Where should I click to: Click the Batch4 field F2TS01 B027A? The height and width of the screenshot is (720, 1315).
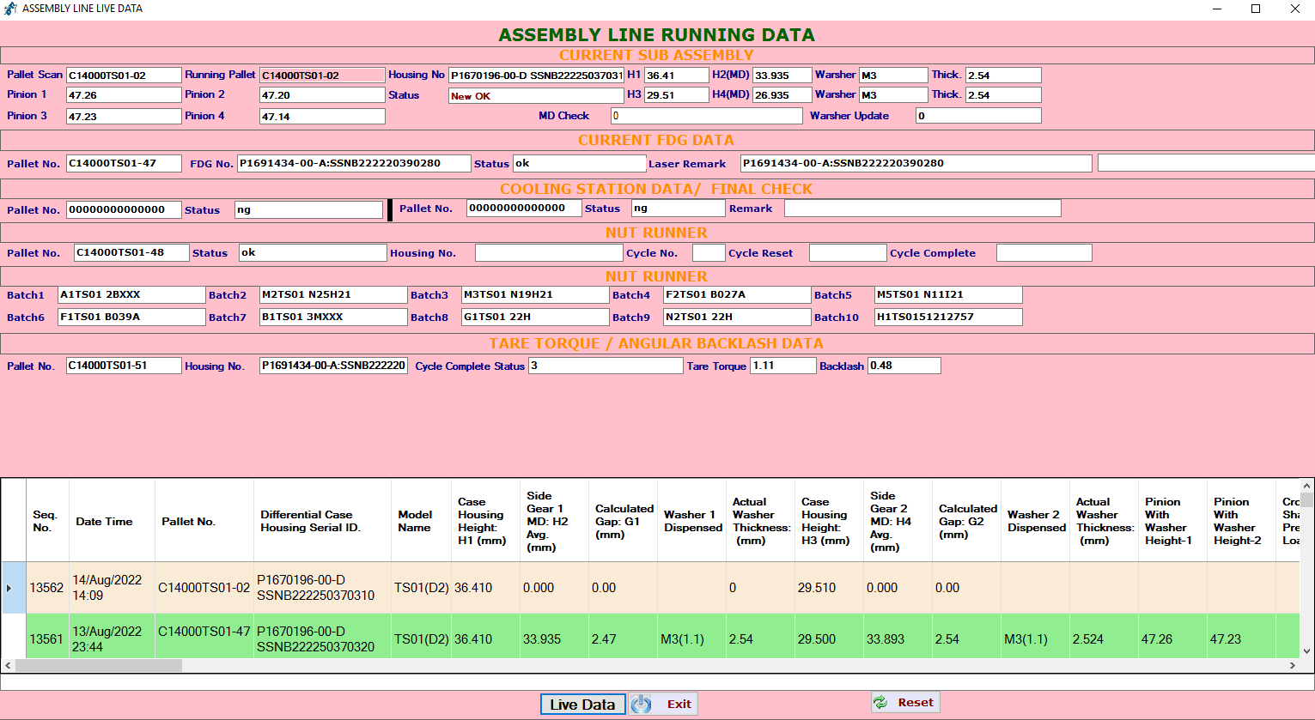pyautogui.click(x=737, y=295)
